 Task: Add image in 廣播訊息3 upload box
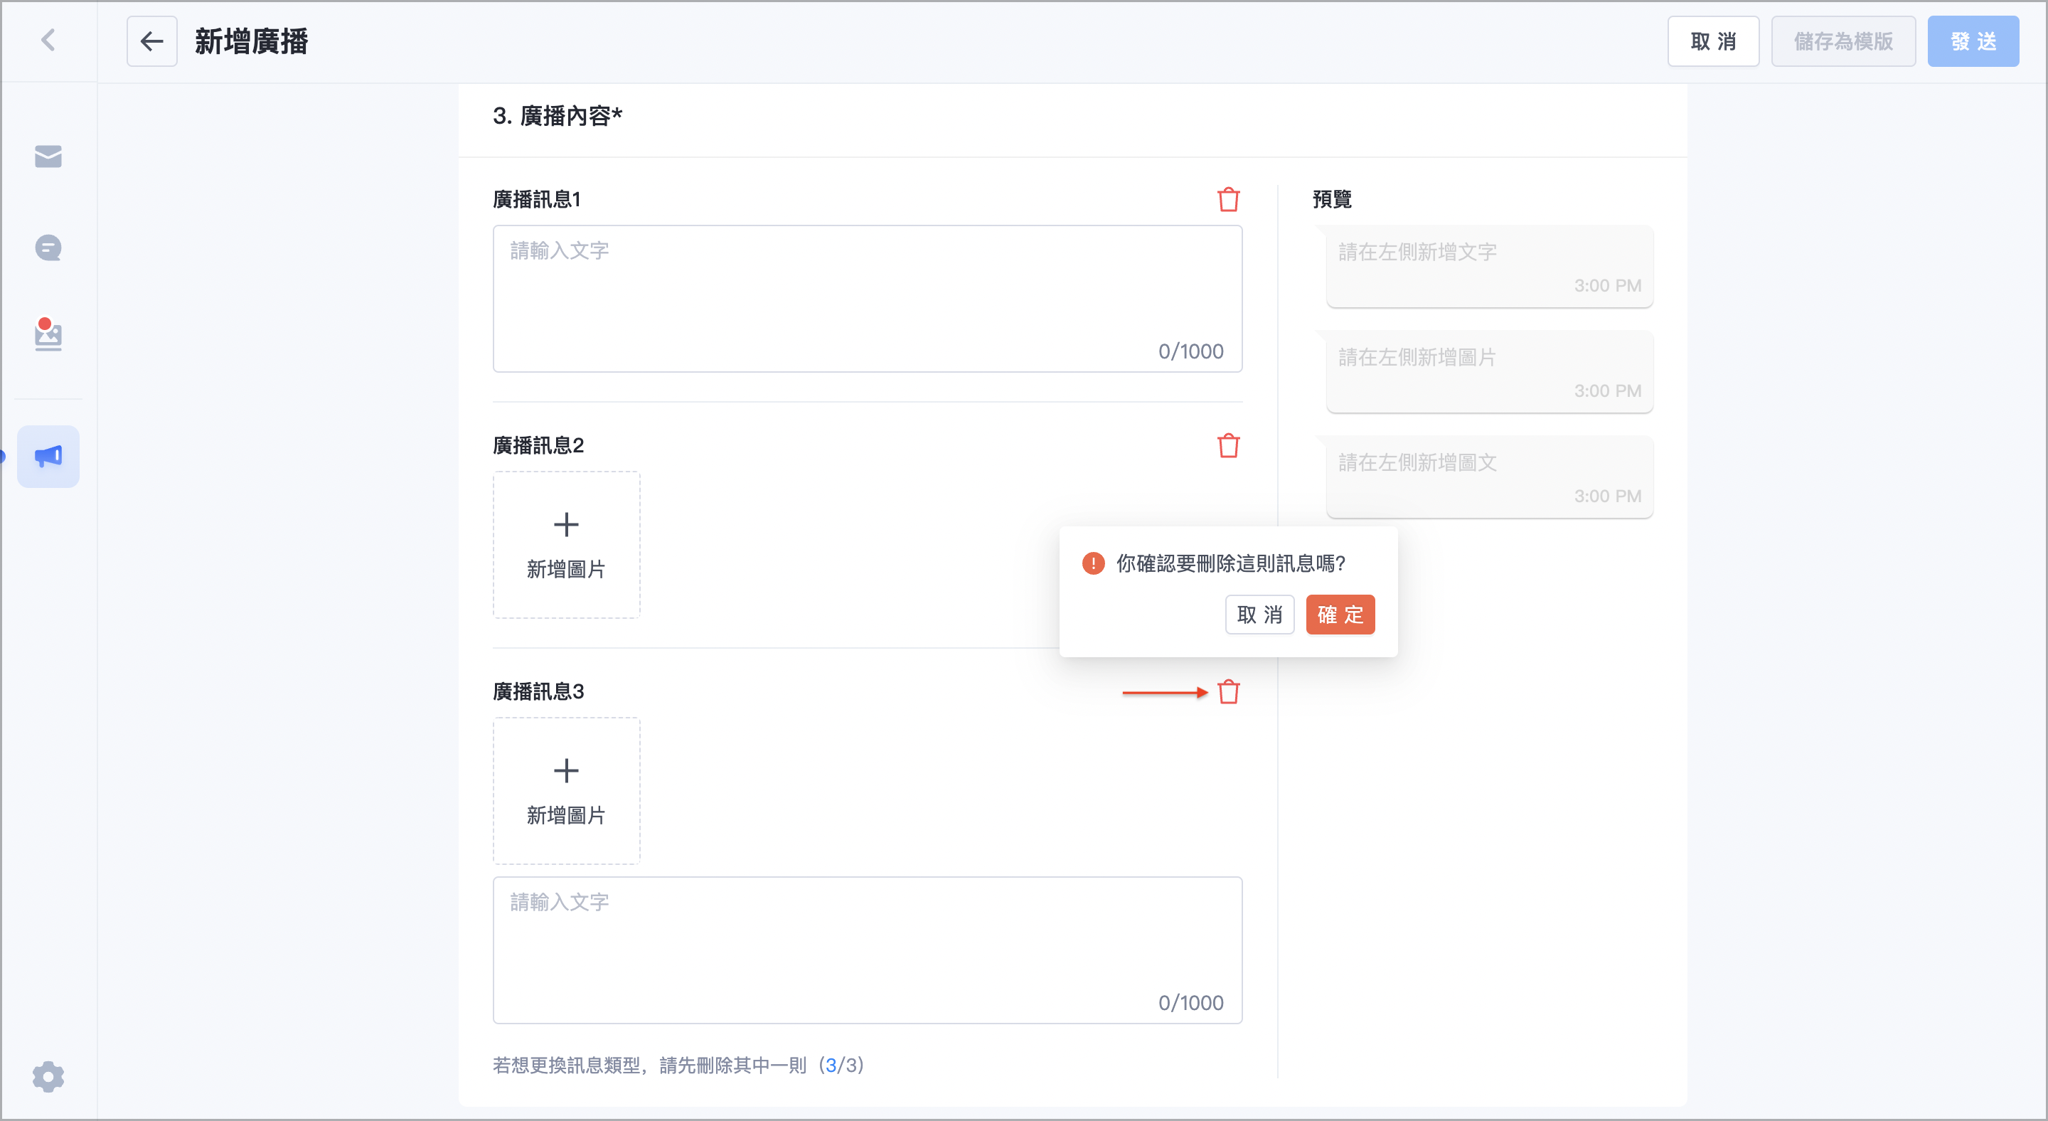tap(566, 791)
